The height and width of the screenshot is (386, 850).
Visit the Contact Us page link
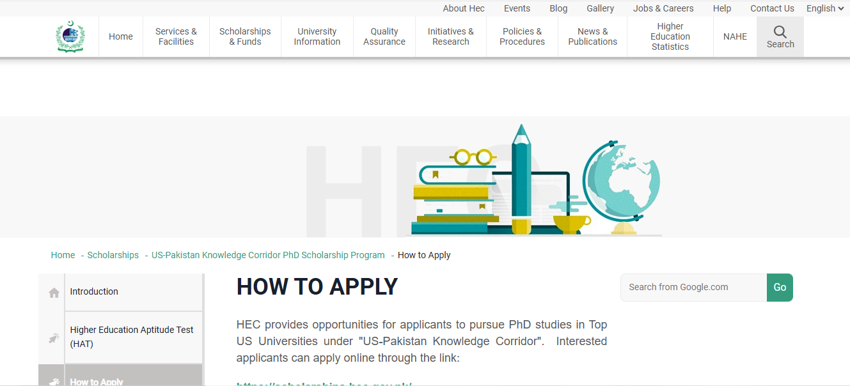pos(772,8)
